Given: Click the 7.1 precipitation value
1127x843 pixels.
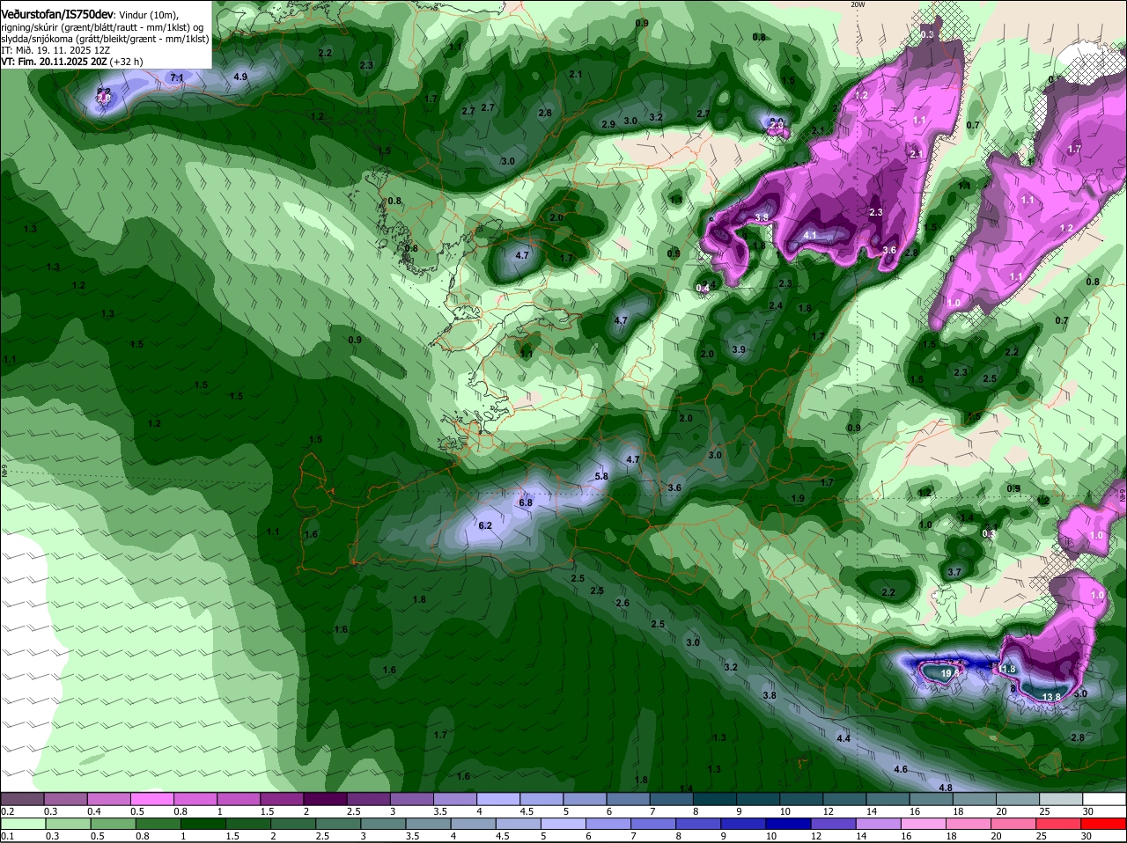Looking at the screenshot, I should point(176,78).
